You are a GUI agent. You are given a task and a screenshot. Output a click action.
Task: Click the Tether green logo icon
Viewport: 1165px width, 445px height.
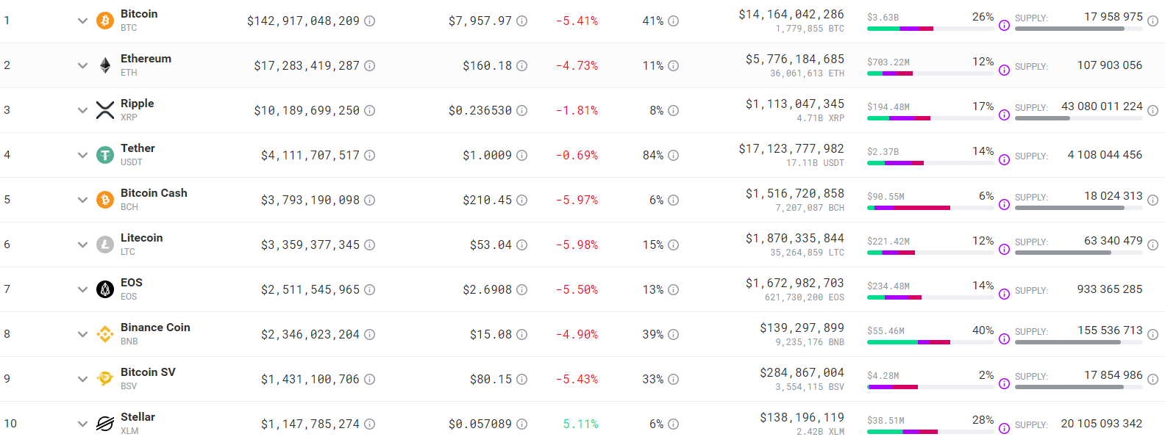click(x=105, y=155)
